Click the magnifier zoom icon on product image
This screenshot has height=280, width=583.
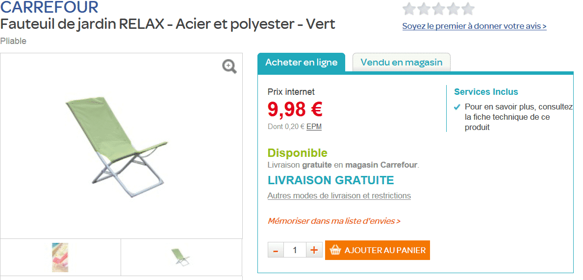coord(229,67)
